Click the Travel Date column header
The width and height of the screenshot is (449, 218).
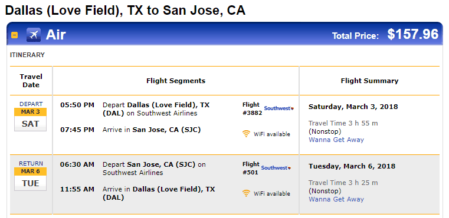31,81
